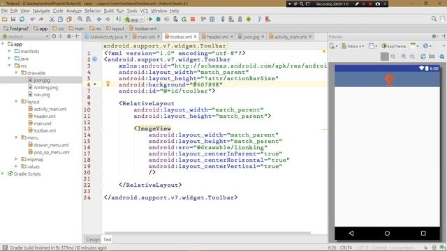Open the app run configuration dropdown
This screenshot has height=251, width=447.
pyautogui.click(x=134, y=20)
